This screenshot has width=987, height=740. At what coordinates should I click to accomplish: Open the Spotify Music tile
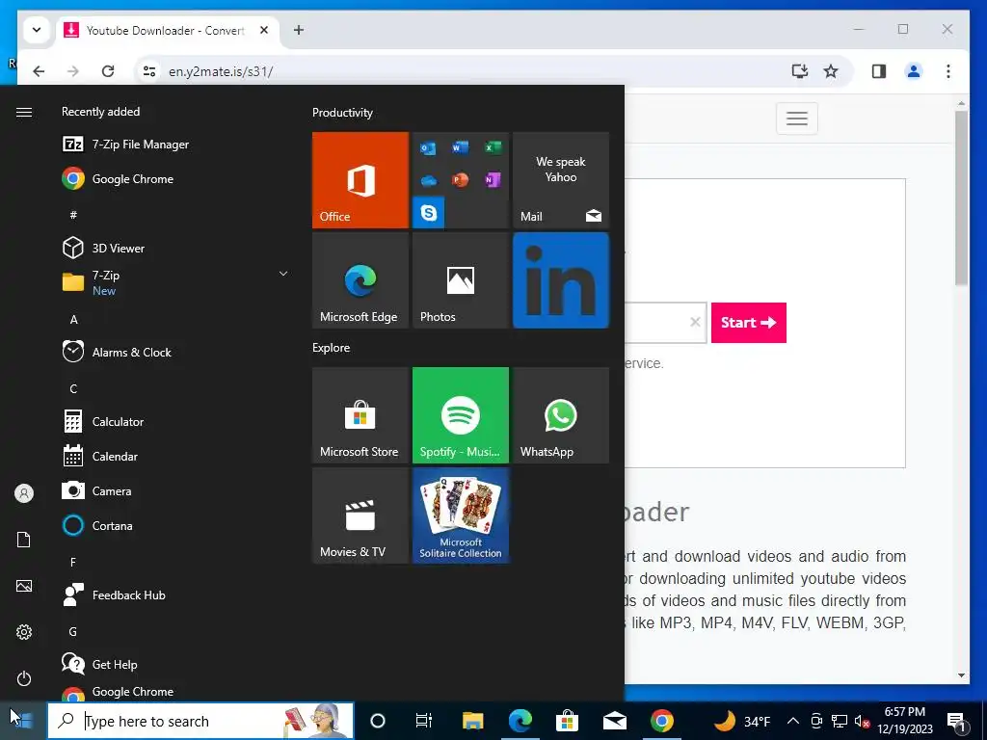(460, 415)
